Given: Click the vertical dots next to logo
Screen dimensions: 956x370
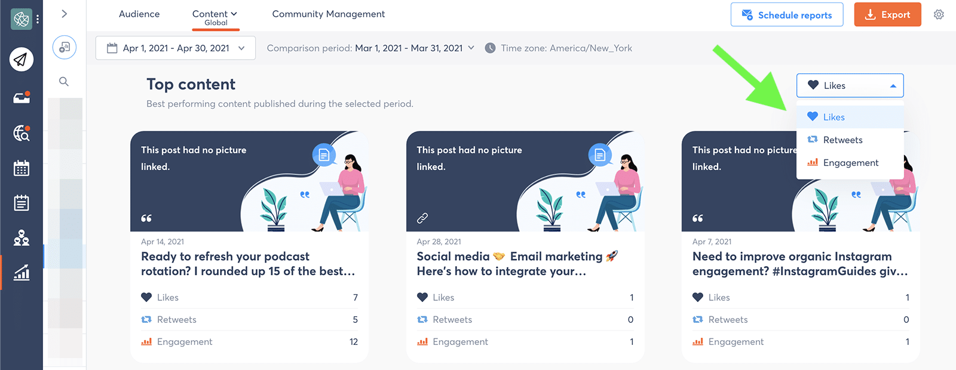Looking at the screenshot, I should 38,19.
